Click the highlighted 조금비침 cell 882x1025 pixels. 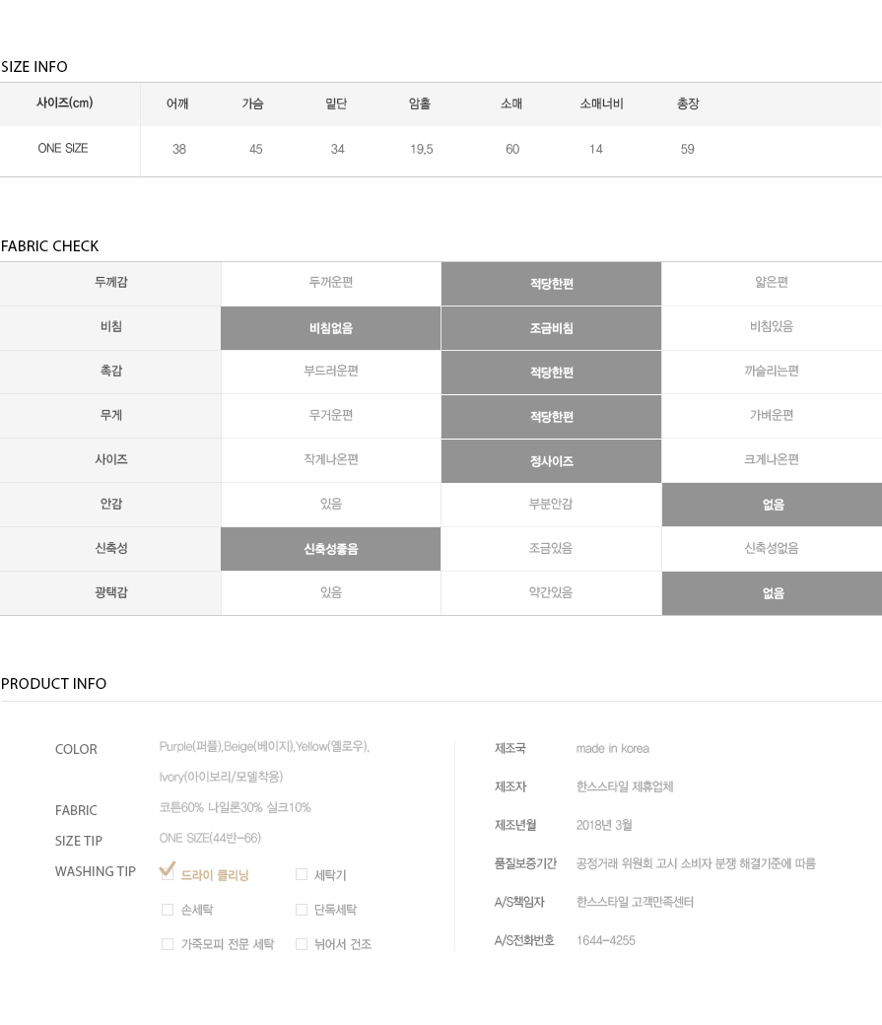(x=551, y=328)
